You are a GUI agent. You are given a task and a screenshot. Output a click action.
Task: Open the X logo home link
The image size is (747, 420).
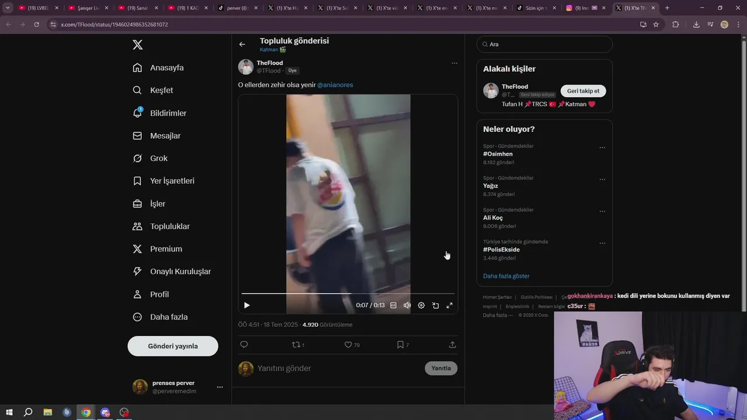click(x=138, y=45)
